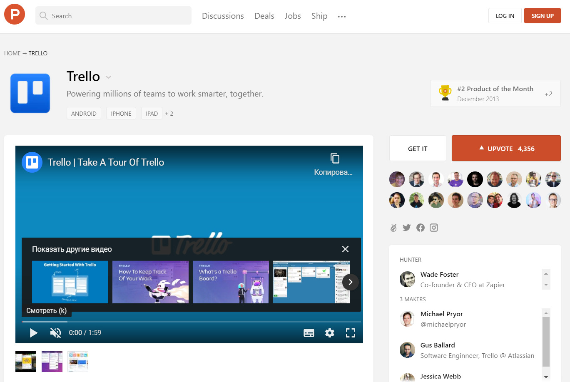The width and height of the screenshot is (570, 382).
Task: Open the Product Hunt home logo
Action: click(15, 14)
